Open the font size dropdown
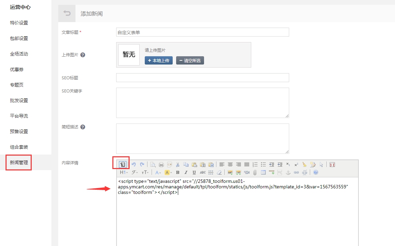This screenshot has height=246, width=395. point(145,173)
